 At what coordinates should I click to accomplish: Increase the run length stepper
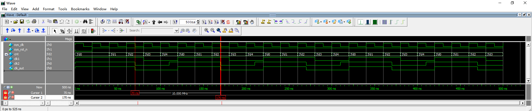click(x=198, y=21)
